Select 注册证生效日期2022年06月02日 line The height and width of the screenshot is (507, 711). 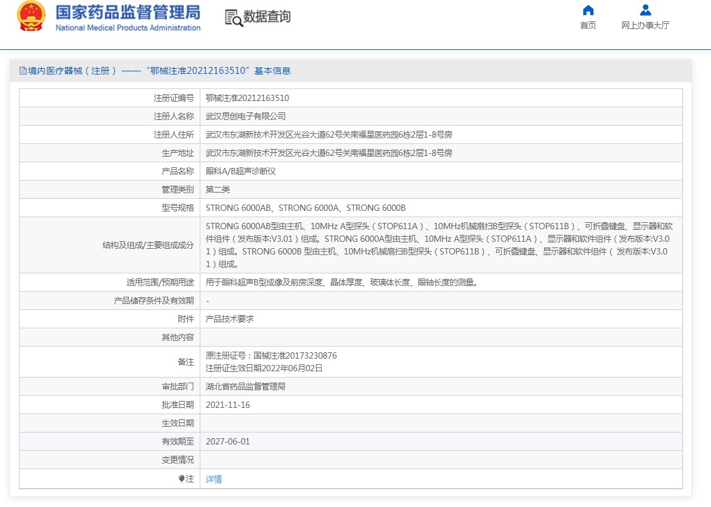pyautogui.click(x=264, y=368)
